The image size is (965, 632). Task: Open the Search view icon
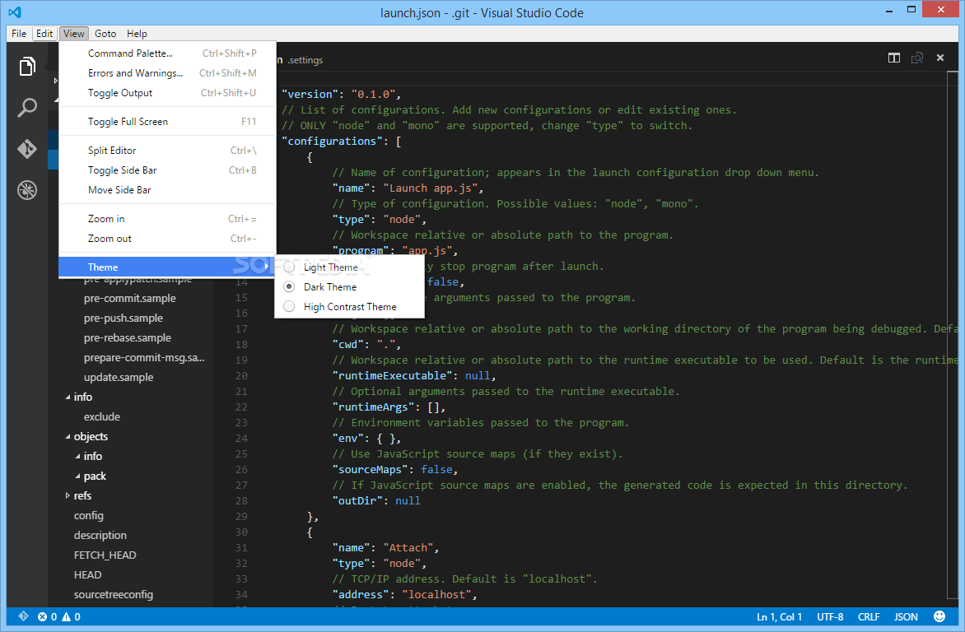[x=27, y=108]
